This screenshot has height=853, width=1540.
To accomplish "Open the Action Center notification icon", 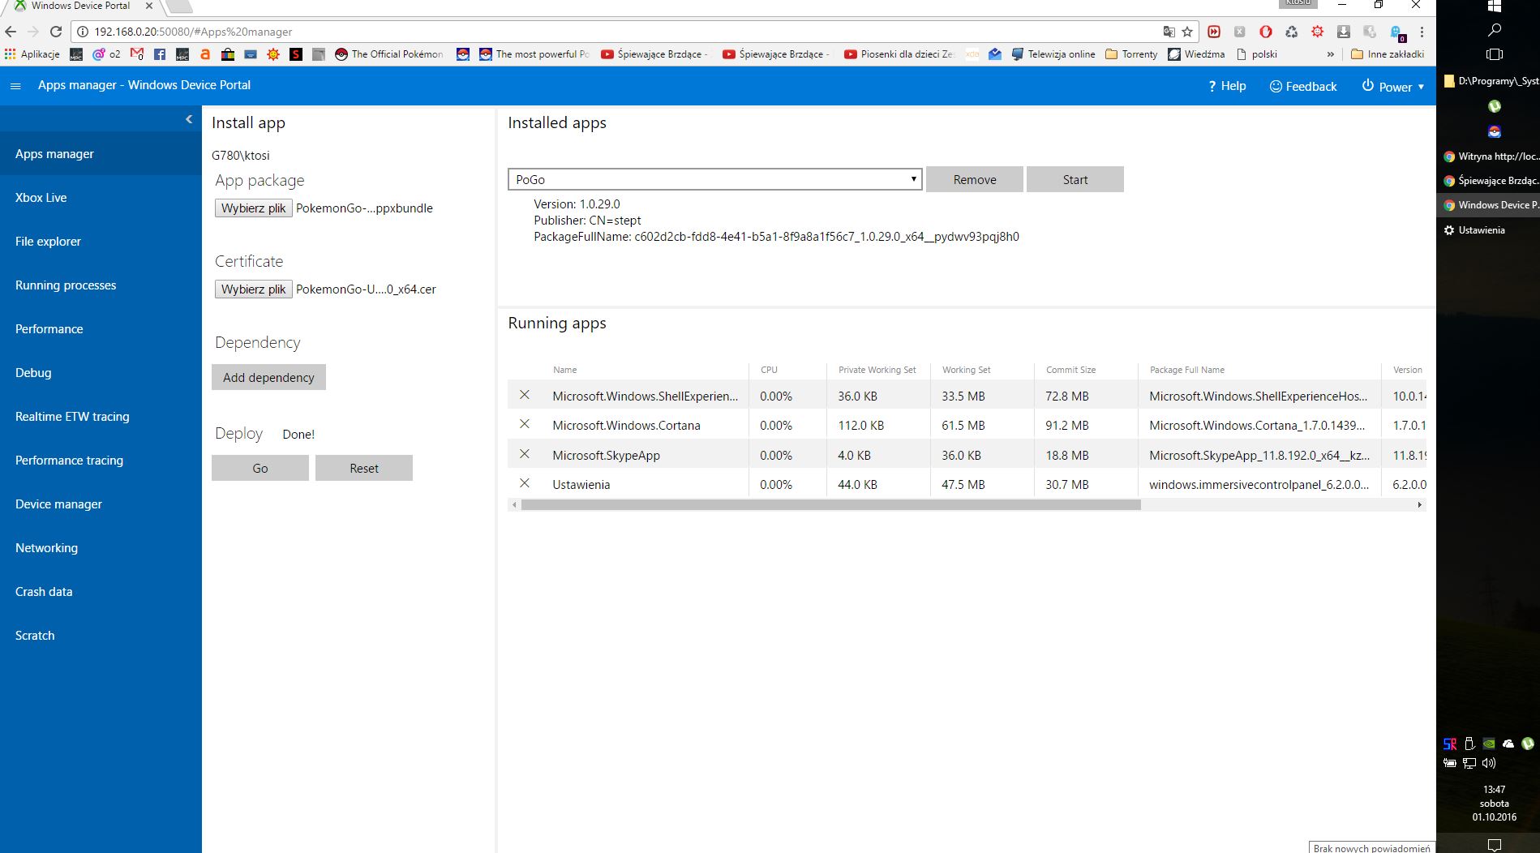I will pos(1494,845).
